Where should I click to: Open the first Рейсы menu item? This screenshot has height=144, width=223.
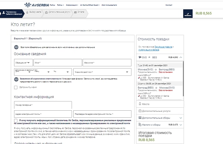pos(52,5)
